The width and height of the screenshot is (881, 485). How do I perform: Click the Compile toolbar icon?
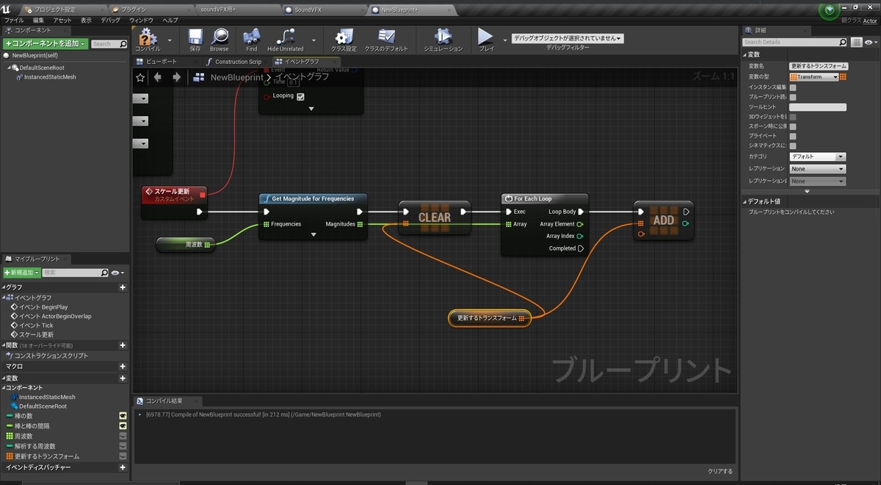click(x=148, y=37)
